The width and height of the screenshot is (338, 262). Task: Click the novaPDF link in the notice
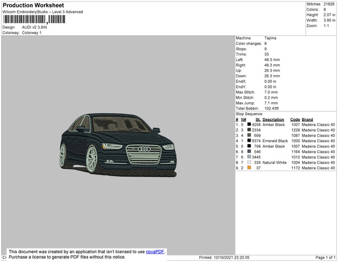tap(155, 252)
